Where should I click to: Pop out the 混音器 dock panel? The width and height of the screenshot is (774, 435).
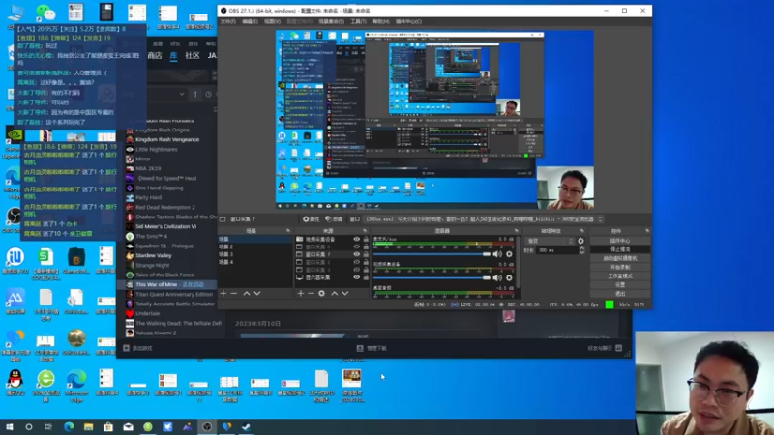coord(517,231)
